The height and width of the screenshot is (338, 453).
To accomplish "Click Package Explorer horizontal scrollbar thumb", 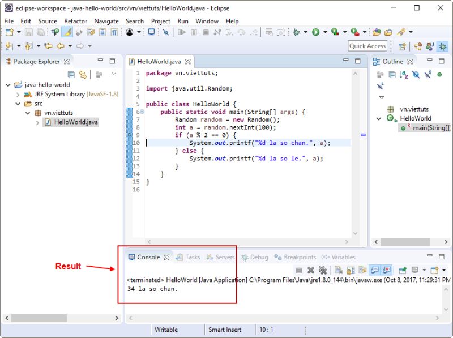I will click(x=39, y=318).
